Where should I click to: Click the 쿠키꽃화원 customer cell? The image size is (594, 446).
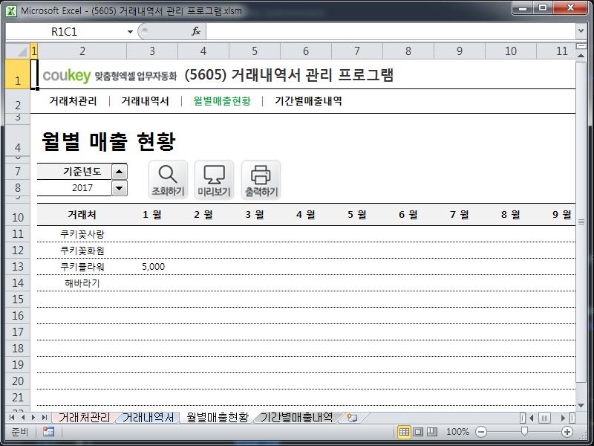tap(82, 251)
